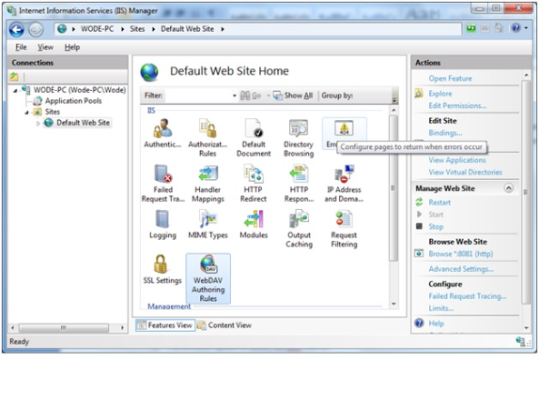Viewport: 539px width, 420px height.
Task: Expand breadcrumb arrow after Default Web Site
Action: (x=223, y=29)
